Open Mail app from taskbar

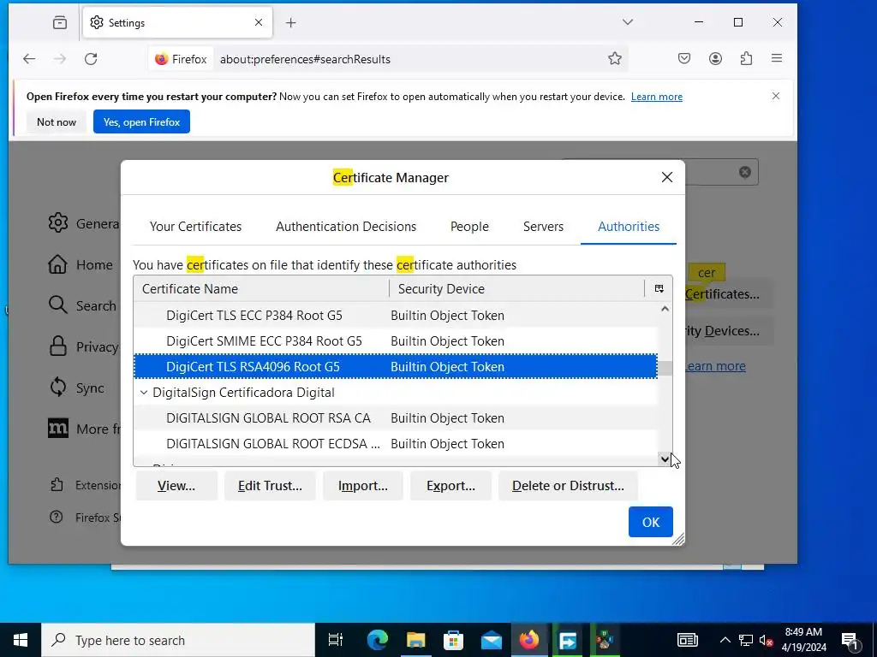coord(492,640)
